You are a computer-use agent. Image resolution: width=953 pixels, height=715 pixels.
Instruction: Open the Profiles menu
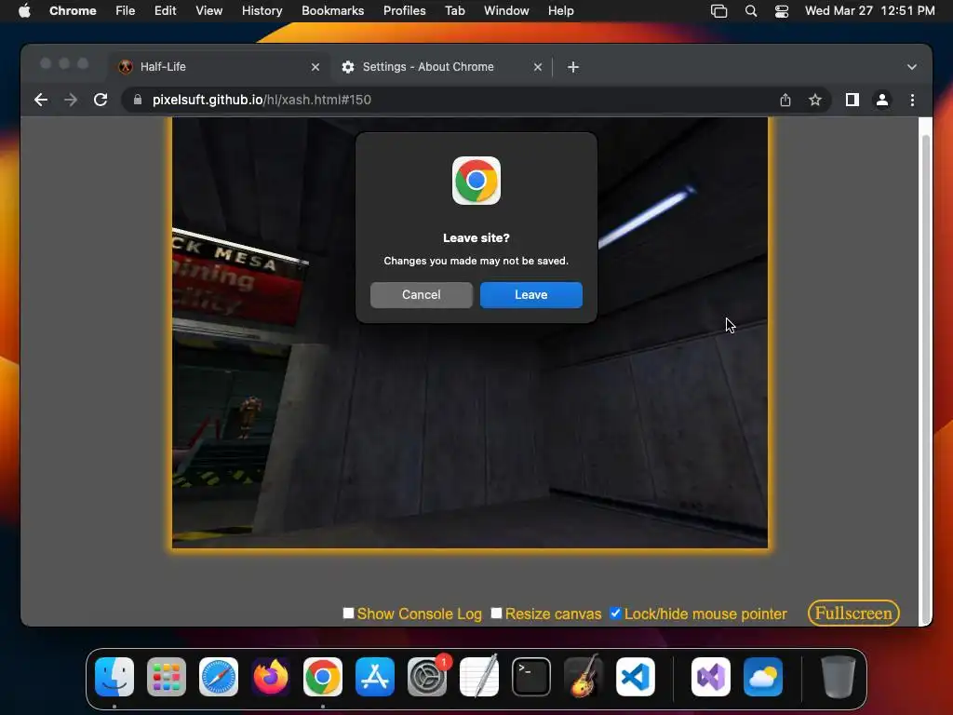(x=404, y=11)
